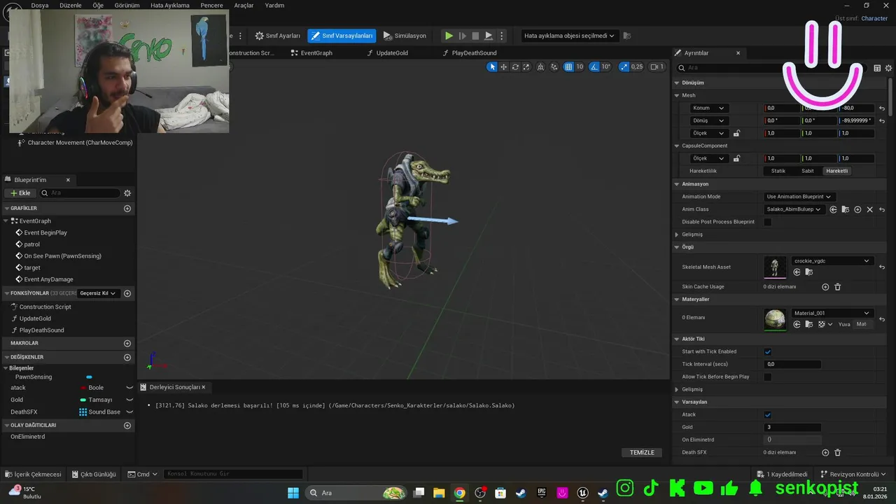The height and width of the screenshot is (504, 896).
Task: Toggle scale snapping icon
Action: coord(623,67)
